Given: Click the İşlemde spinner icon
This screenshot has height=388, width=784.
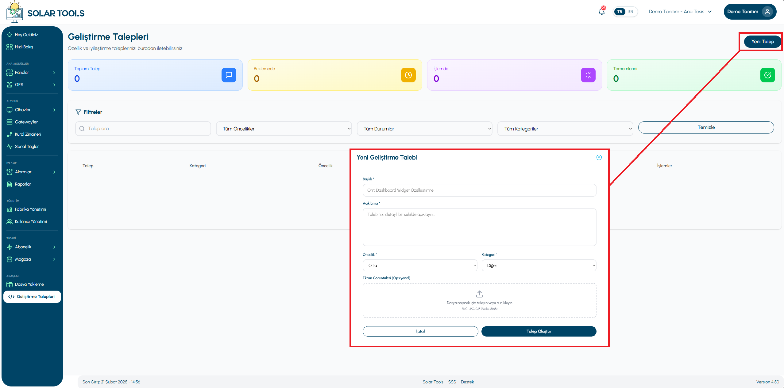Looking at the screenshot, I should 588,75.
